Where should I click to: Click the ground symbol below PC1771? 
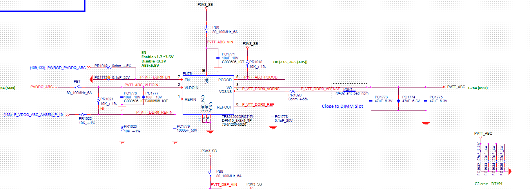(x=218, y=70)
